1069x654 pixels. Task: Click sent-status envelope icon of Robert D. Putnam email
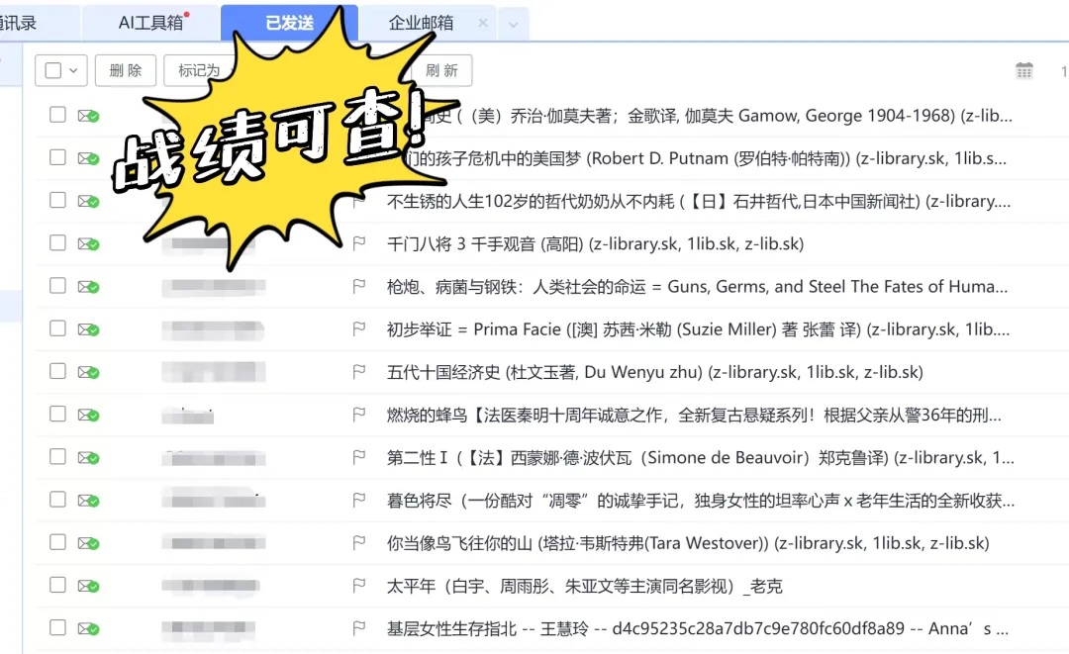pyautogui.click(x=88, y=158)
